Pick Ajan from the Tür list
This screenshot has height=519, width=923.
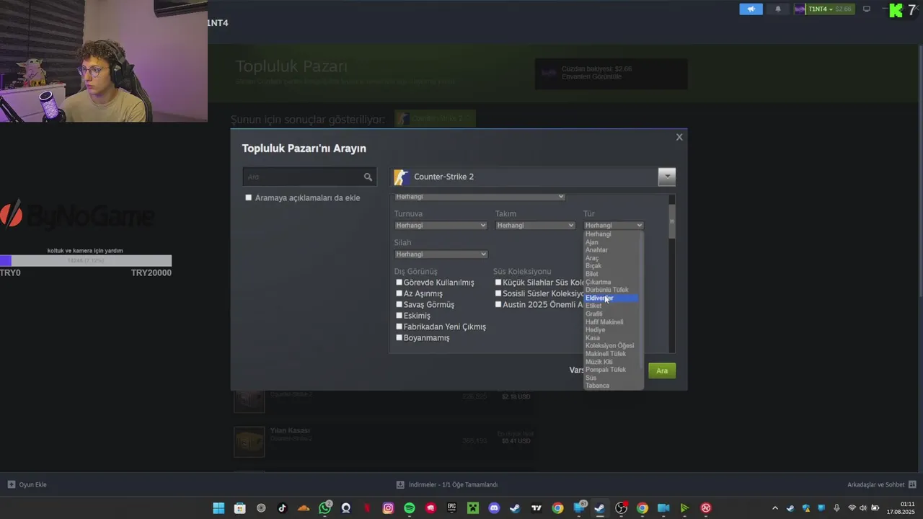pyautogui.click(x=611, y=242)
